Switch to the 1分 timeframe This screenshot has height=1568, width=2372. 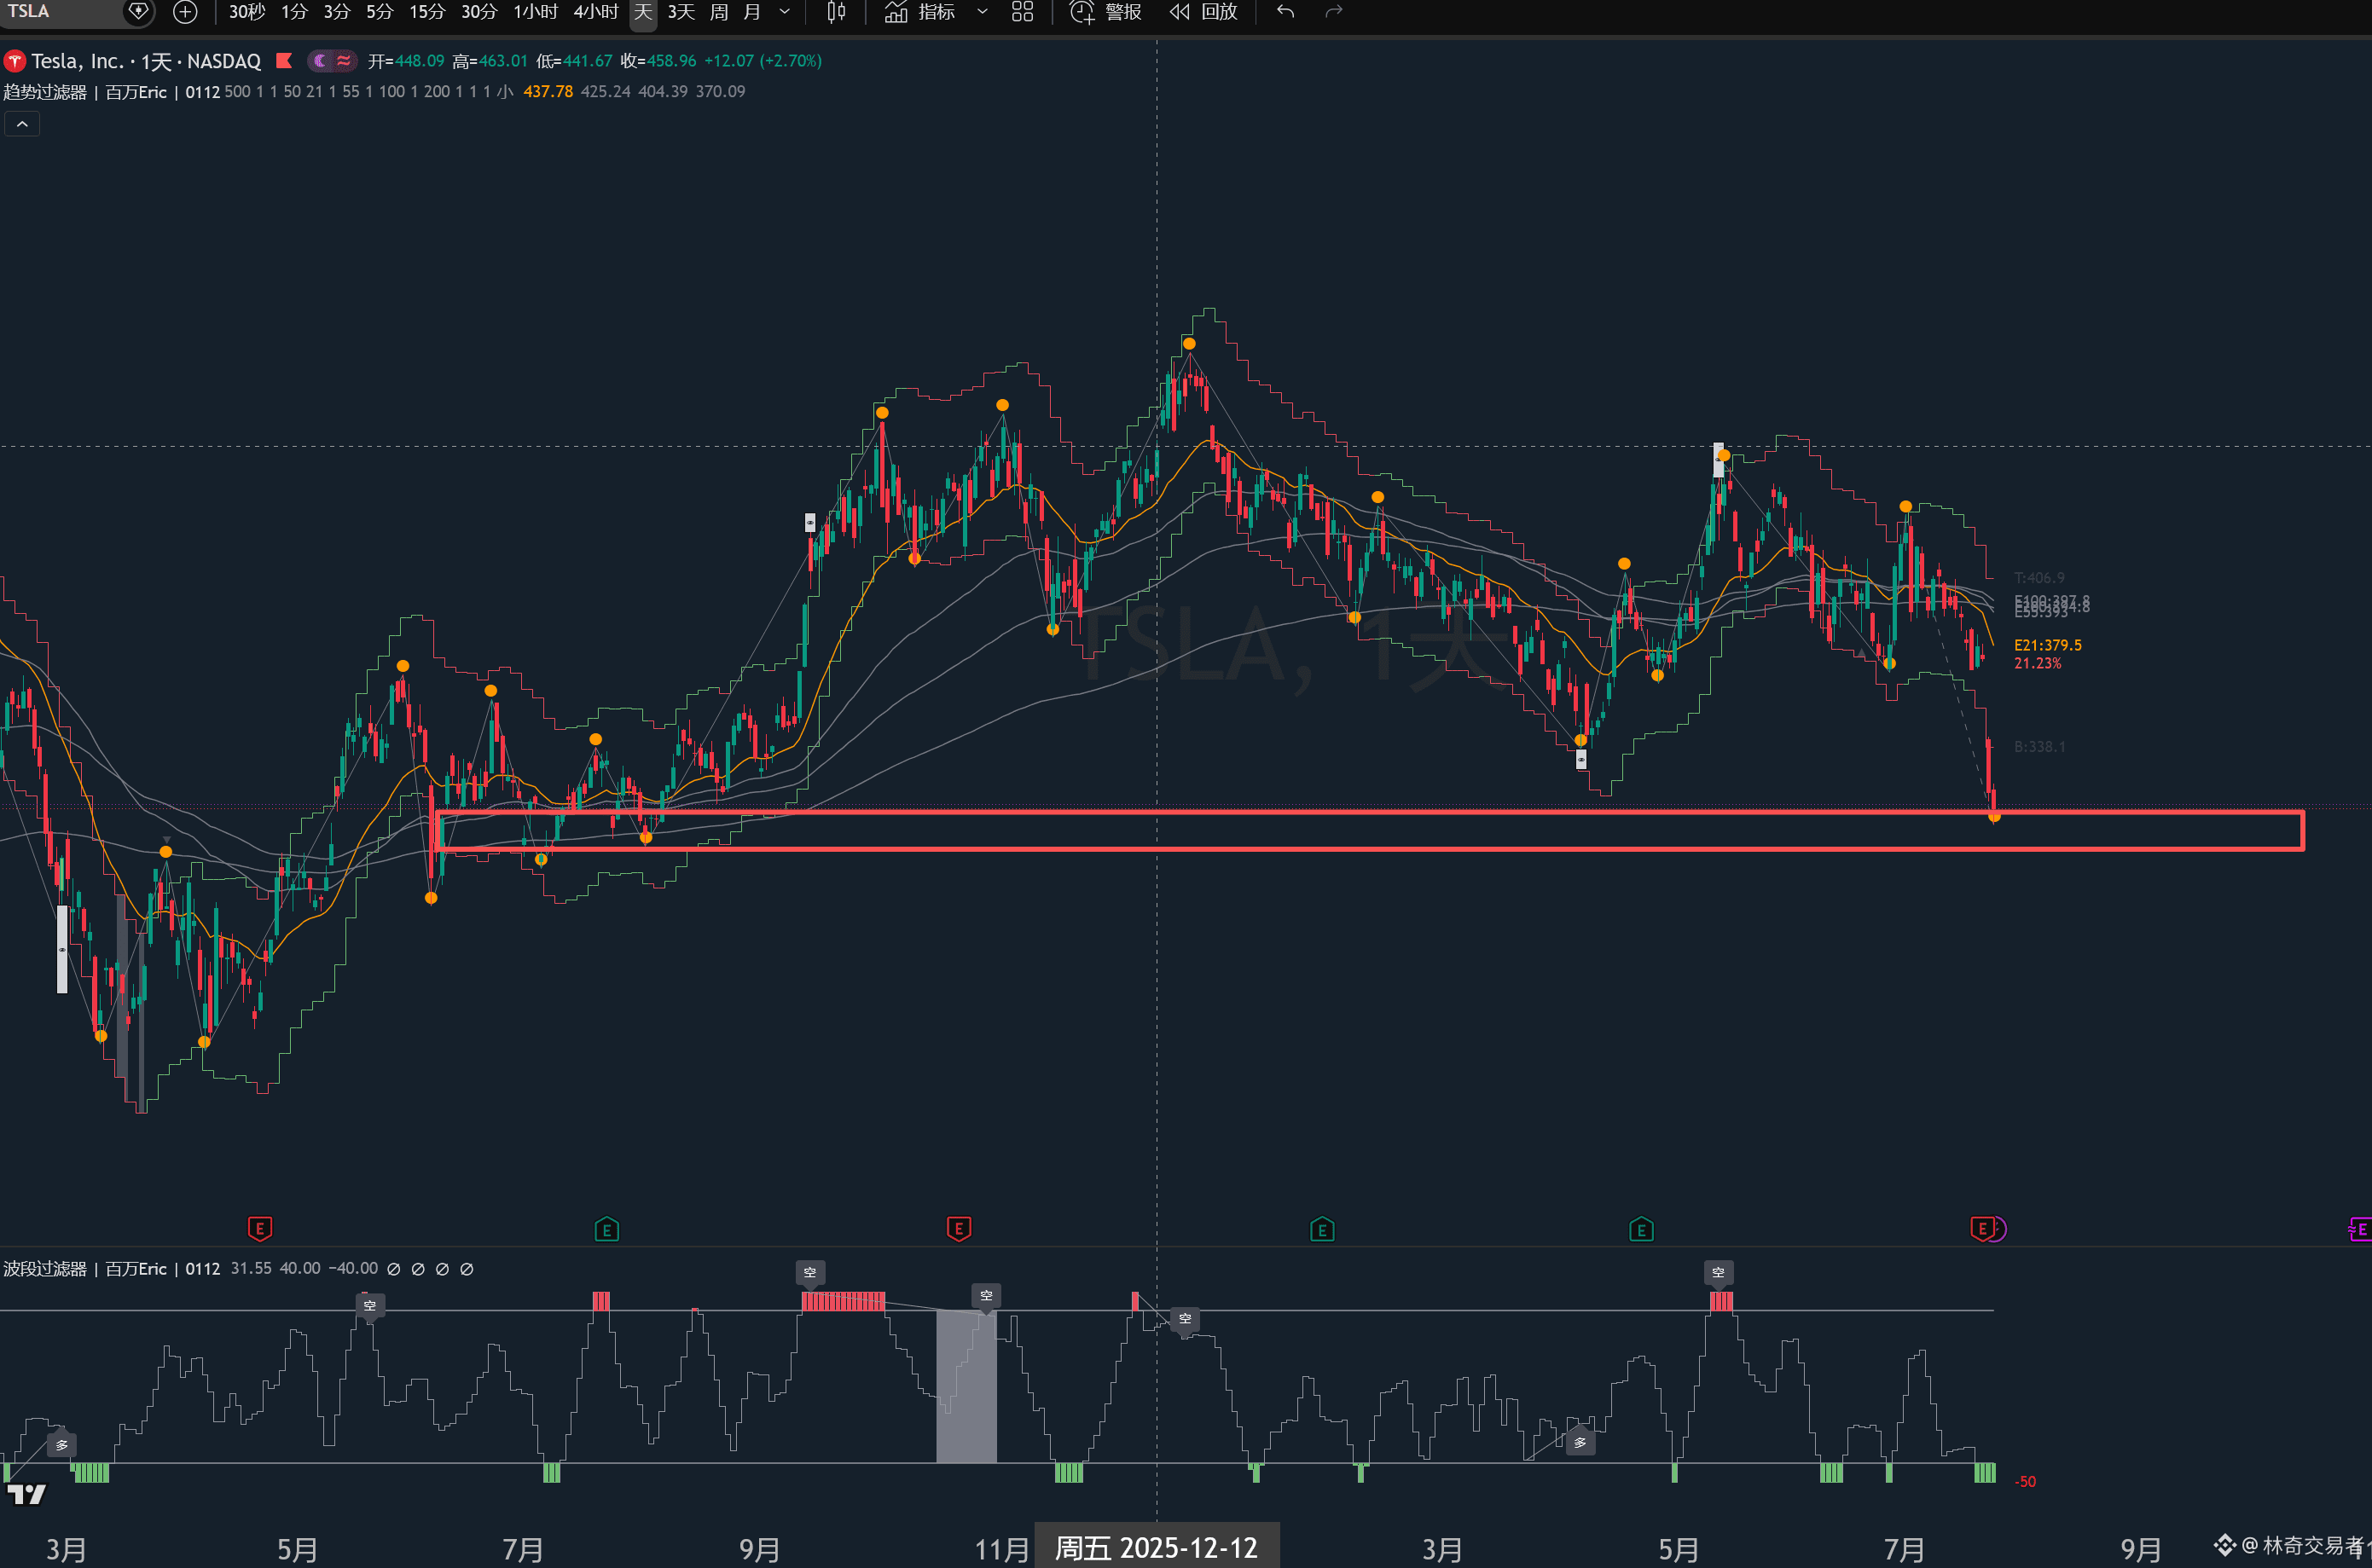pyautogui.click(x=294, y=12)
